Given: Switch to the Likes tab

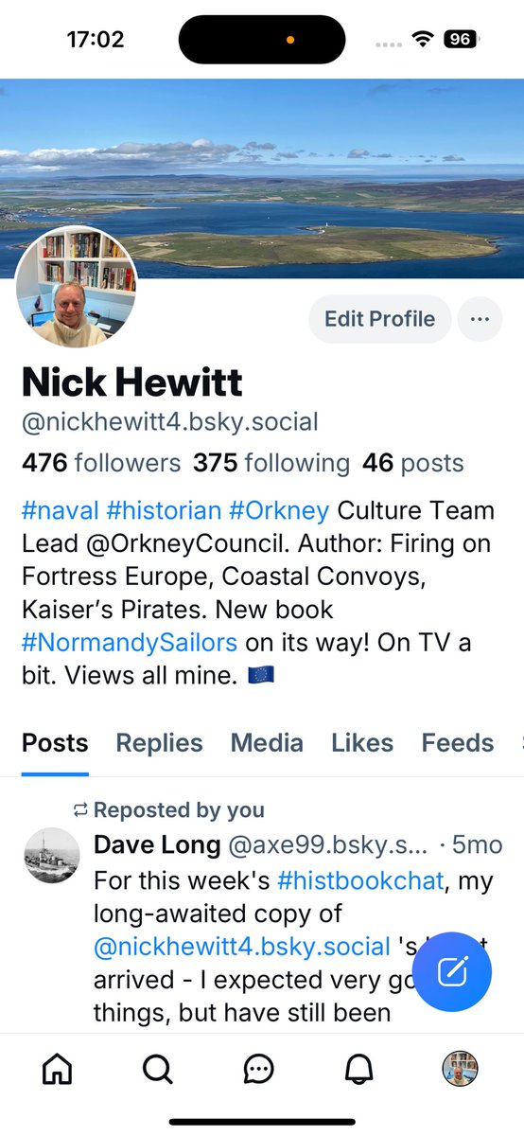Looking at the screenshot, I should pos(362,743).
